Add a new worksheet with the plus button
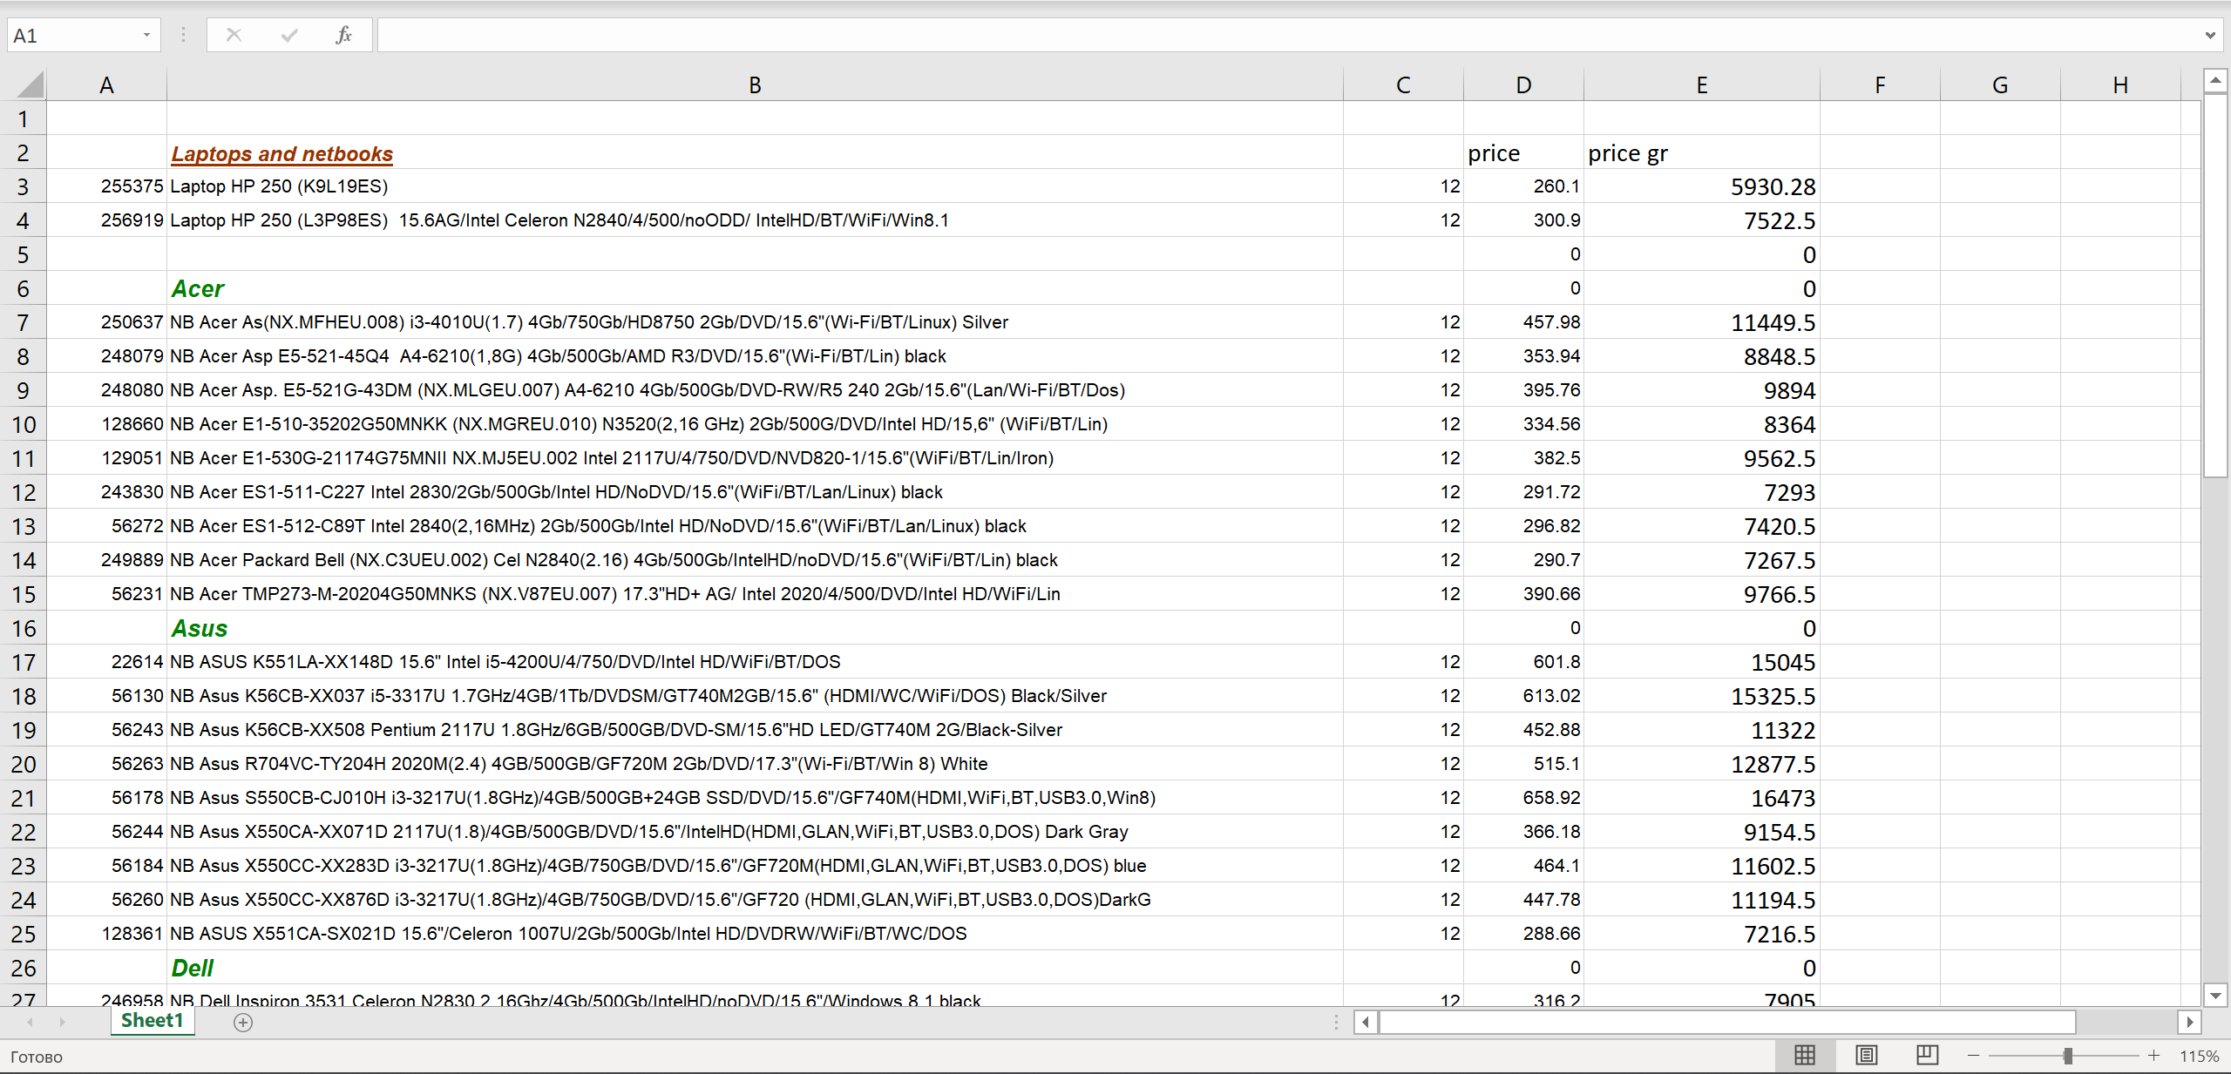Screen dimensions: 2231x1074 (x=242, y=1023)
